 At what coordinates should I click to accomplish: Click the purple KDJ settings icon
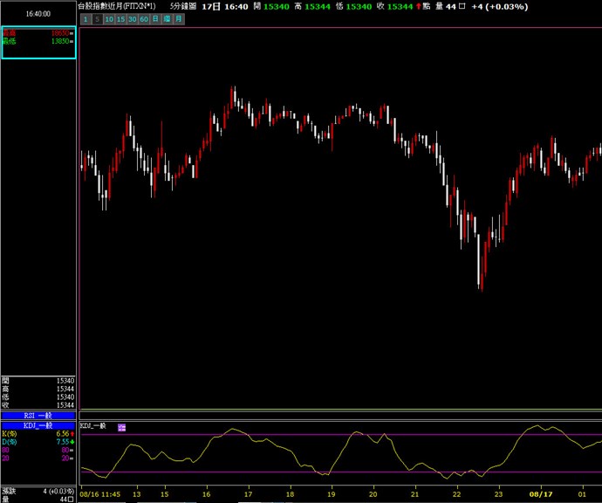click(x=121, y=426)
